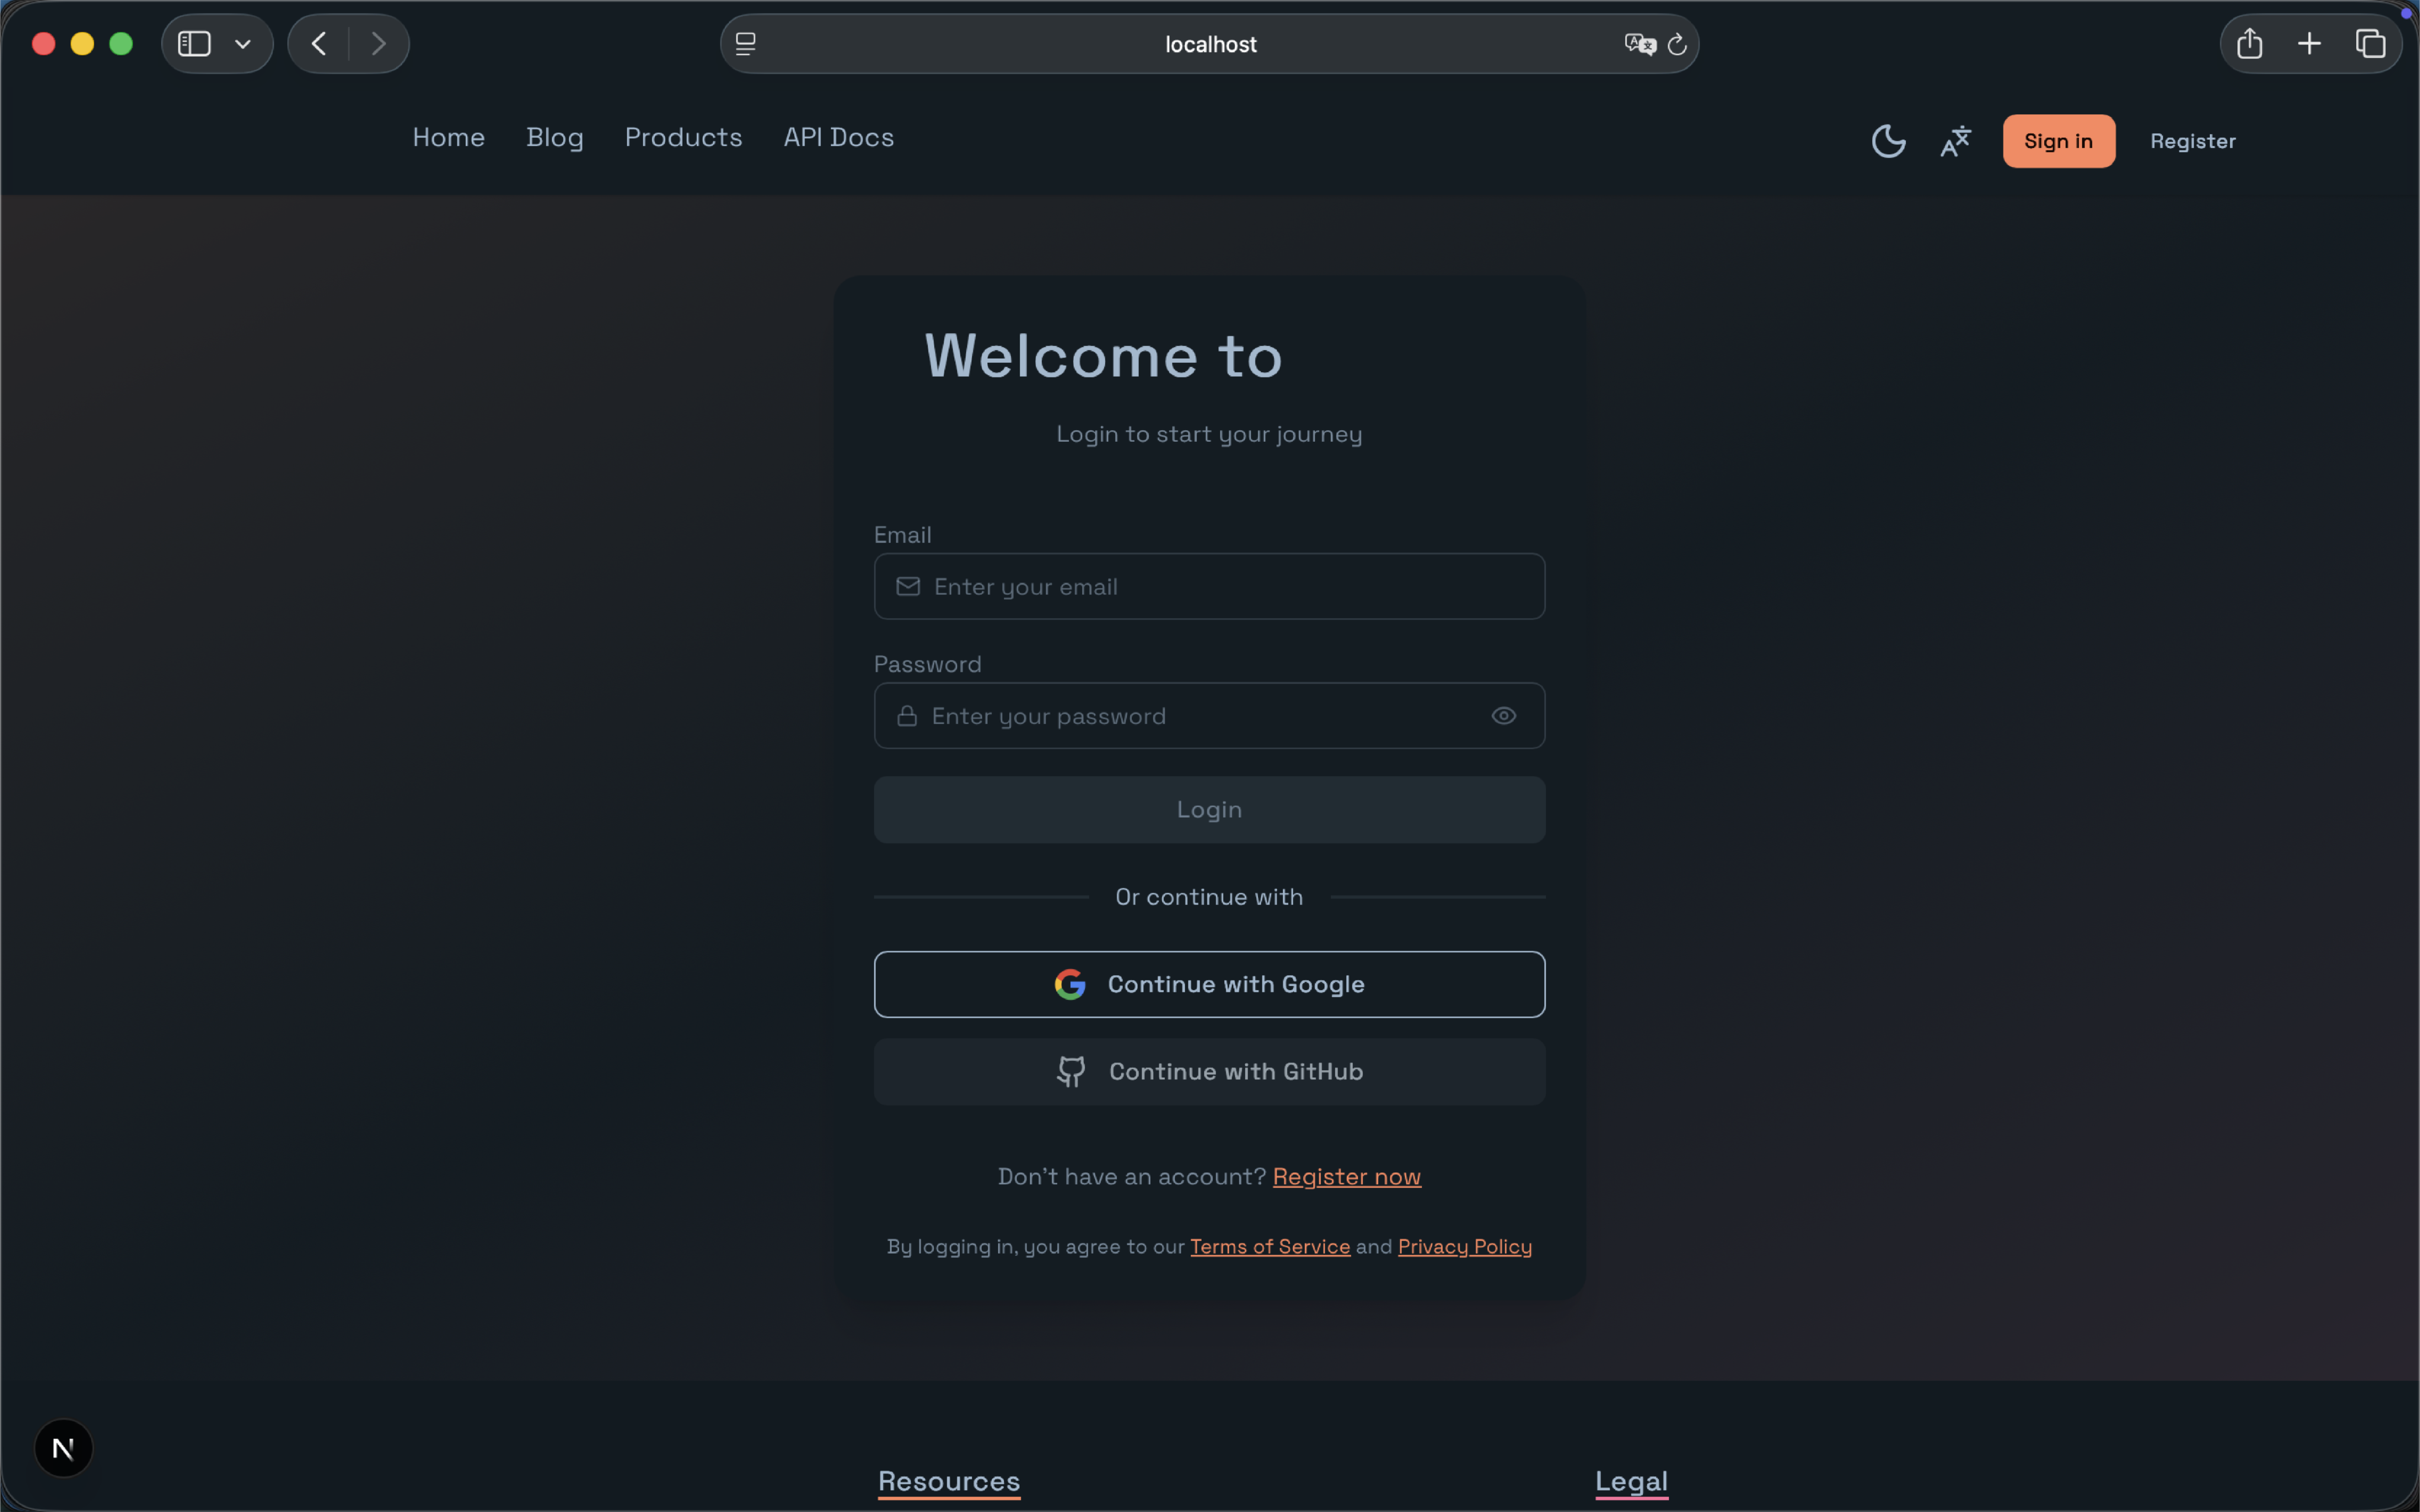Click the 'Or continue with' divider text

pos(1210,897)
